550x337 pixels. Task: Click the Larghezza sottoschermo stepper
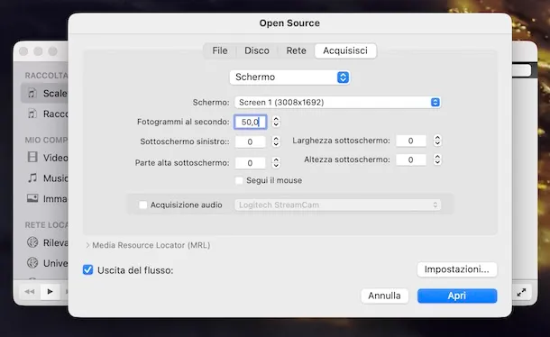click(437, 141)
